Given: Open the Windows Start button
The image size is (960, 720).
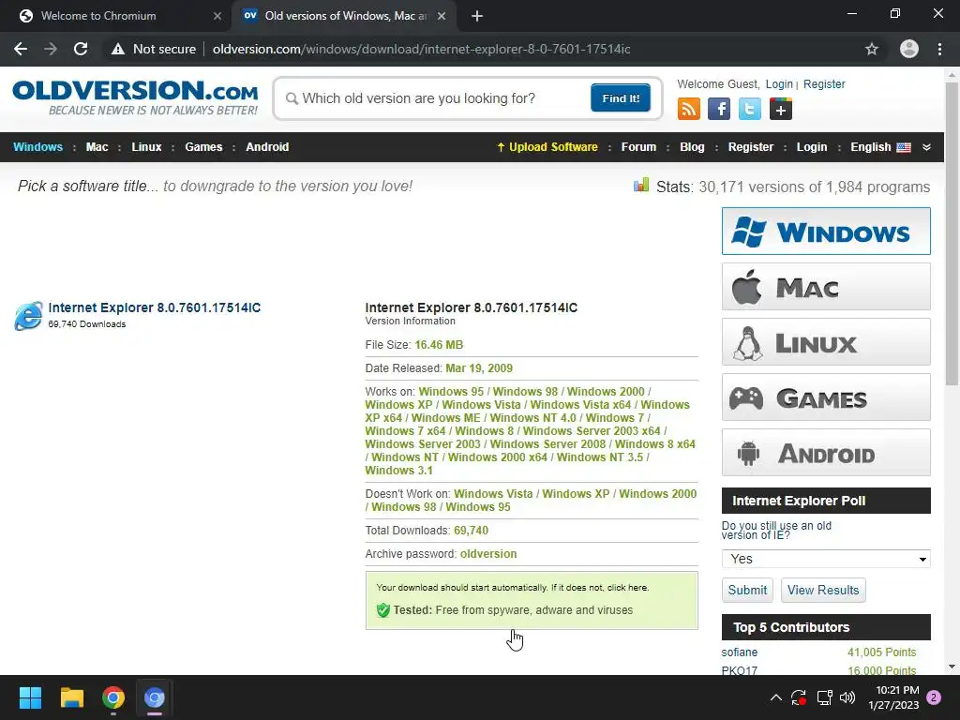Looking at the screenshot, I should 30,697.
